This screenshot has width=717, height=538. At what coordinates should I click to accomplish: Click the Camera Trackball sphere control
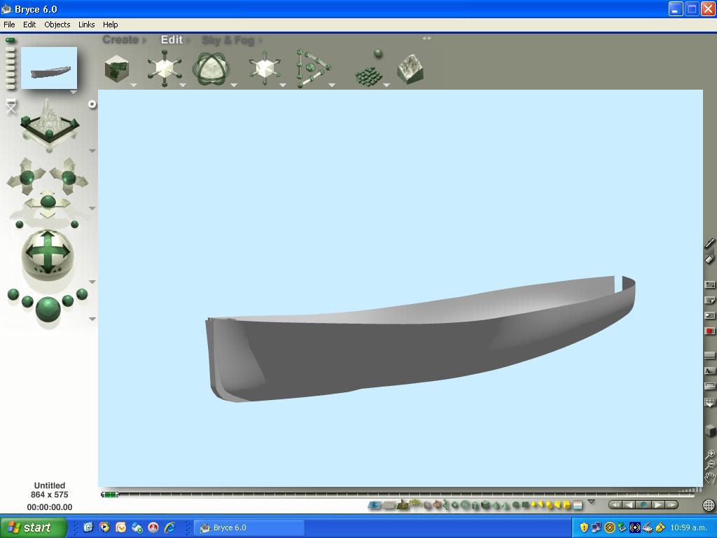[47, 252]
